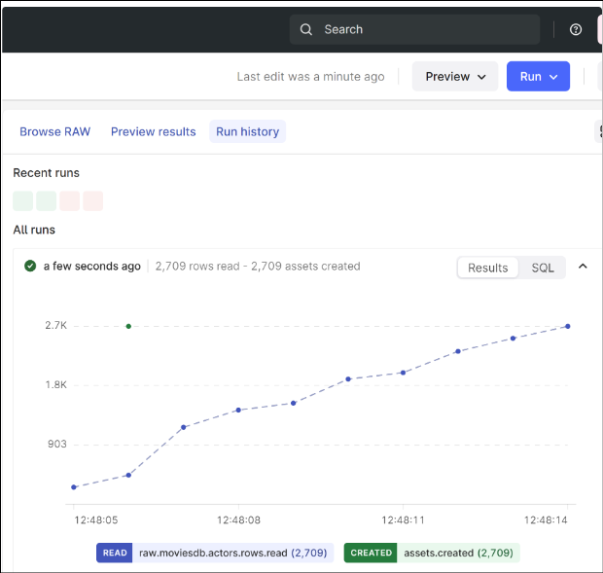
Task: Click the search magnifier icon
Action: (306, 29)
